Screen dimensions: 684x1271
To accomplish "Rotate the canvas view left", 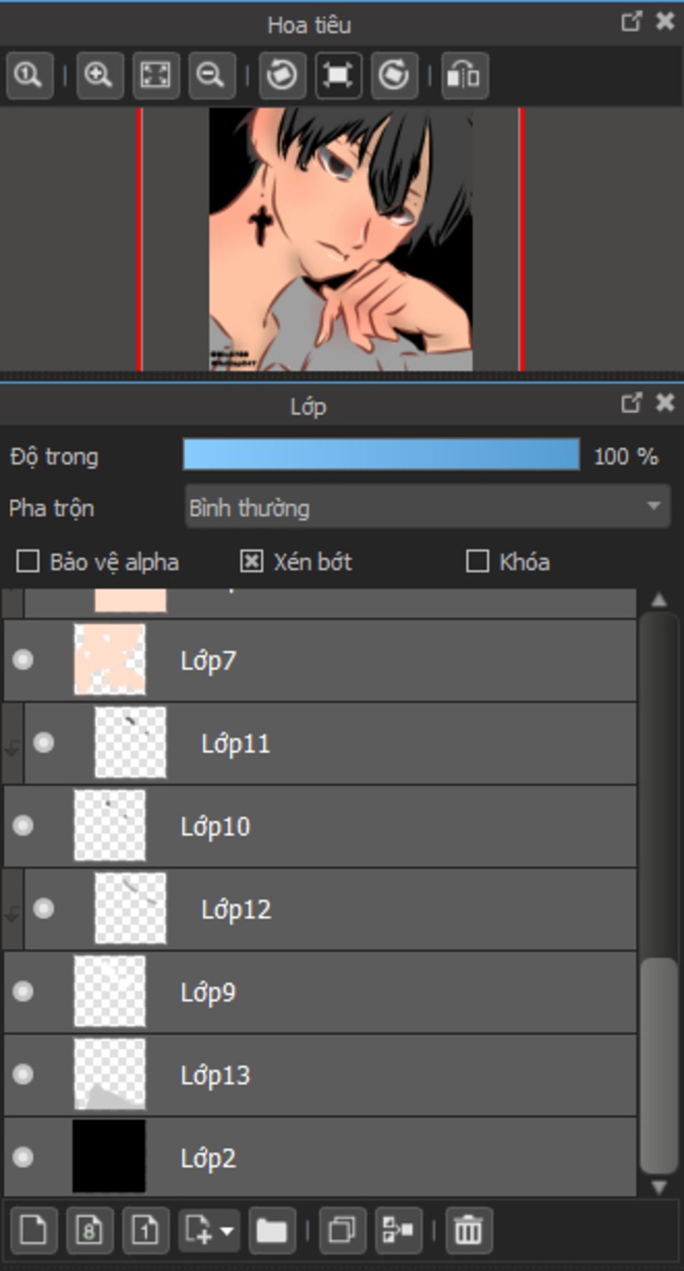I will click(282, 75).
